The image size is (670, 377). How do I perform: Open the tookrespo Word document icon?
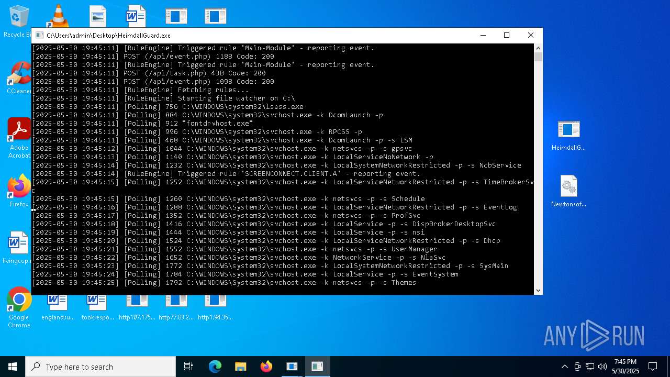tap(97, 306)
